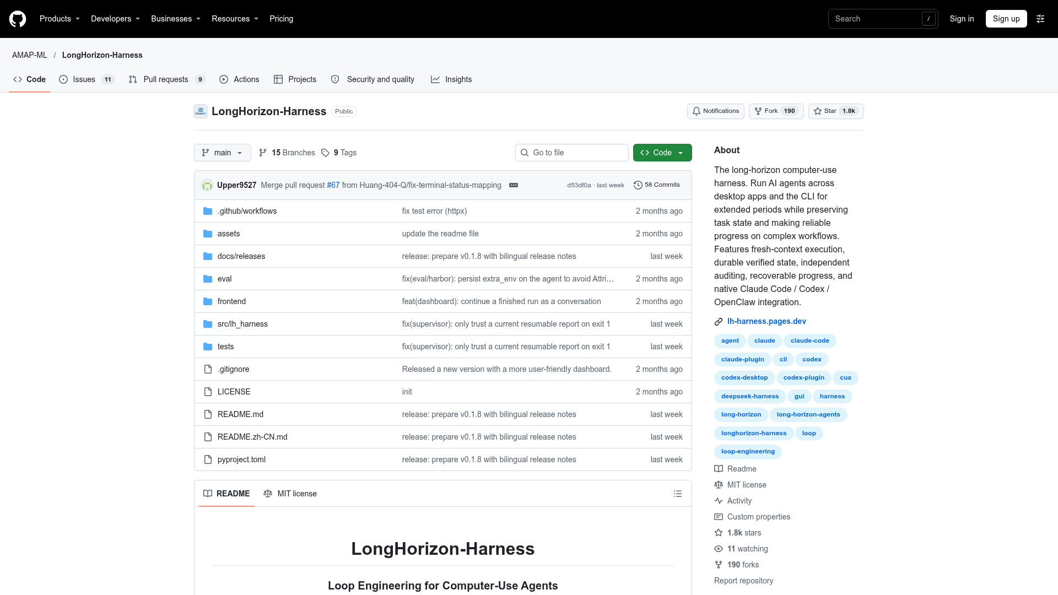
Task: Open the main branch selector dropdown
Action: pos(223,153)
